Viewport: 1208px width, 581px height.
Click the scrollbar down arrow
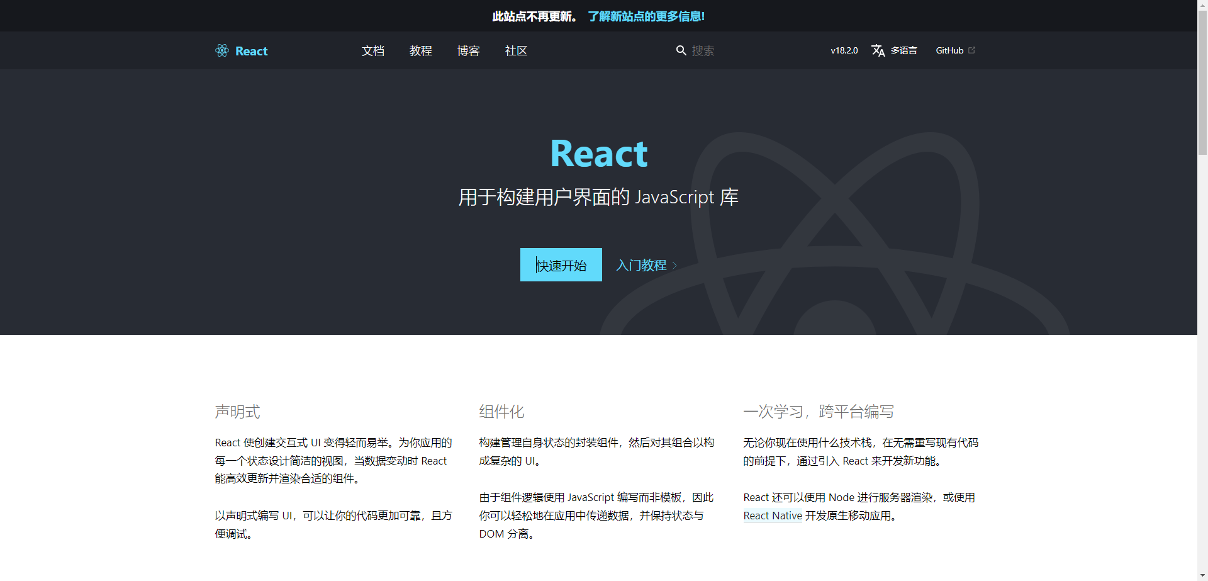[x=1202, y=575]
